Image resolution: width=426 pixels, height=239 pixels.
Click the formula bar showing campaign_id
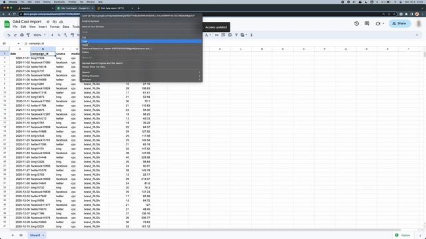point(37,44)
